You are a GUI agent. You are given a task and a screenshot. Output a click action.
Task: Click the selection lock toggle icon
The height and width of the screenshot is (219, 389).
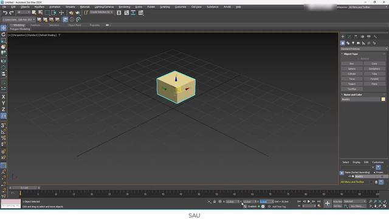click(x=215, y=201)
